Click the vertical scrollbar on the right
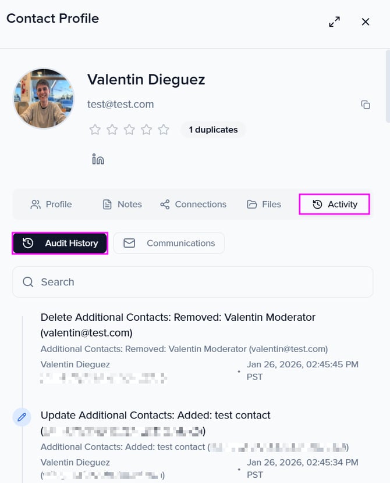This screenshot has width=390, height=483. click(387, 87)
